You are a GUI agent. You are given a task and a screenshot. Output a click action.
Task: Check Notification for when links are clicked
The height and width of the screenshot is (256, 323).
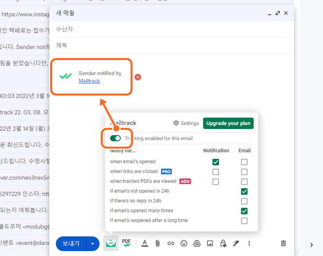coord(216,172)
